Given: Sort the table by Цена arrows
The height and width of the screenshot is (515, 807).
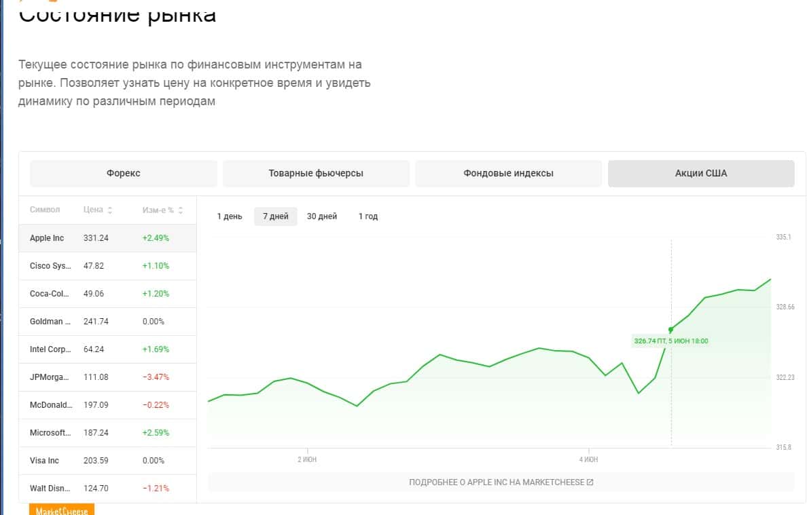Looking at the screenshot, I should pyautogui.click(x=110, y=210).
